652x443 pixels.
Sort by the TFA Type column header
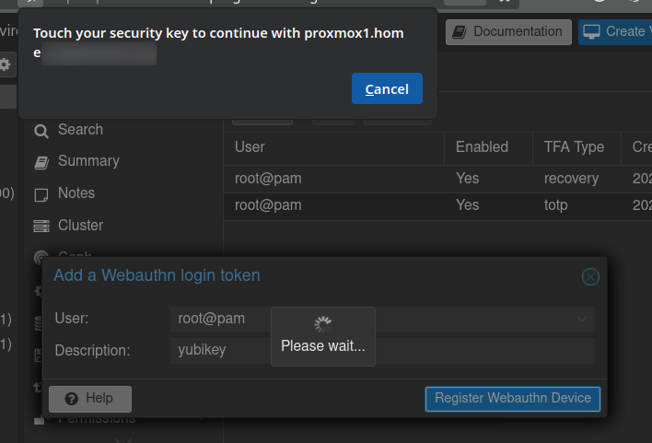click(x=576, y=147)
